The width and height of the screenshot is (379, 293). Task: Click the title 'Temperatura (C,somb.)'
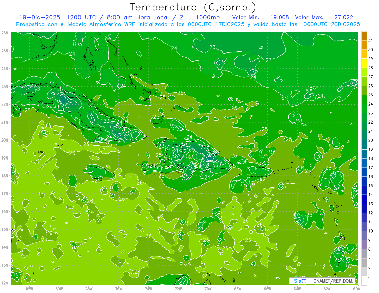pyautogui.click(x=193, y=7)
